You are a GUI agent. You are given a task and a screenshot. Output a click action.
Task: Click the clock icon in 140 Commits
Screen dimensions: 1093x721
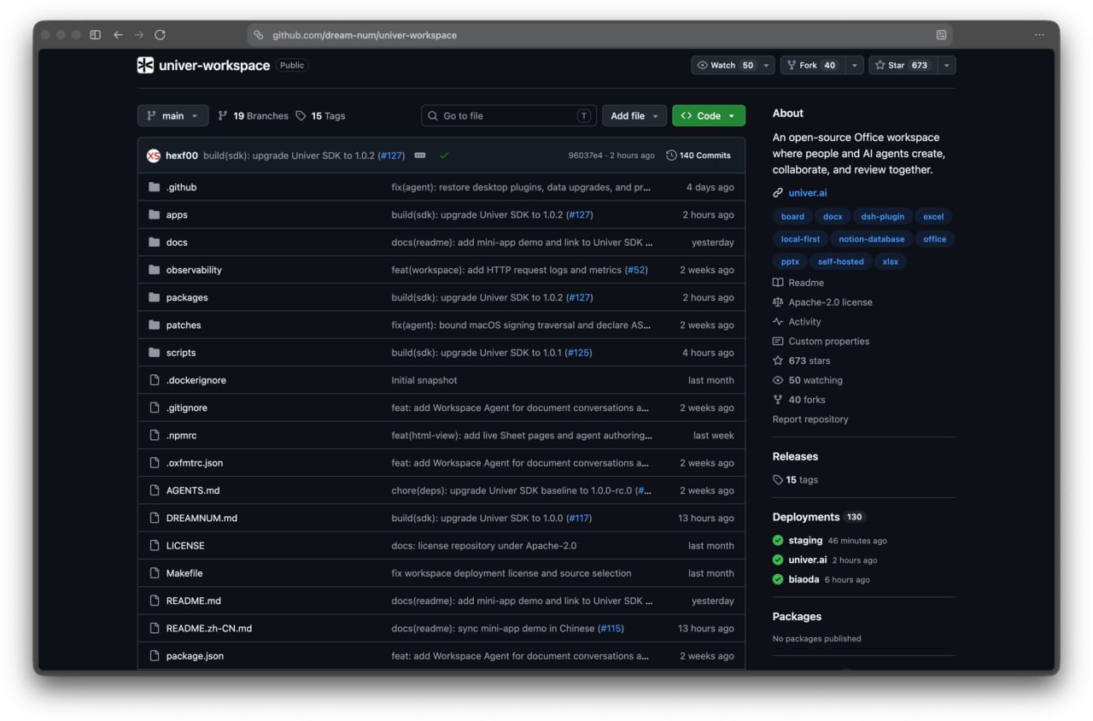(671, 155)
